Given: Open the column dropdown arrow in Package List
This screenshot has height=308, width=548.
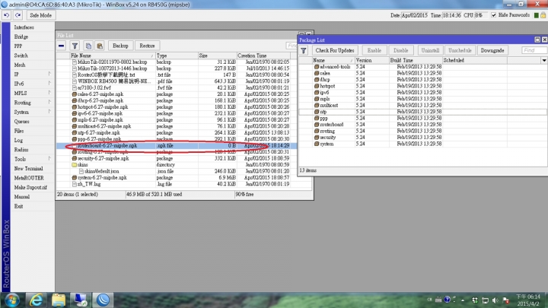Looking at the screenshot, I should (544, 61).
